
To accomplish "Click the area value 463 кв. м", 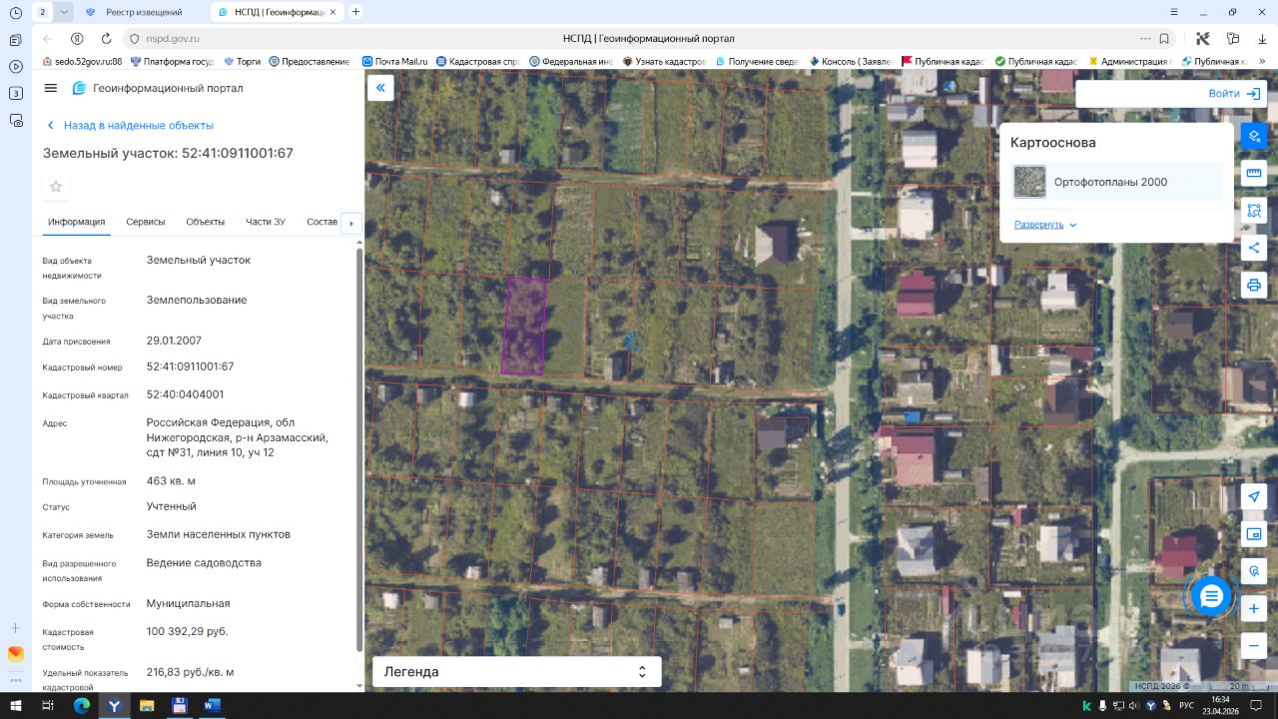I will point(172,481).
